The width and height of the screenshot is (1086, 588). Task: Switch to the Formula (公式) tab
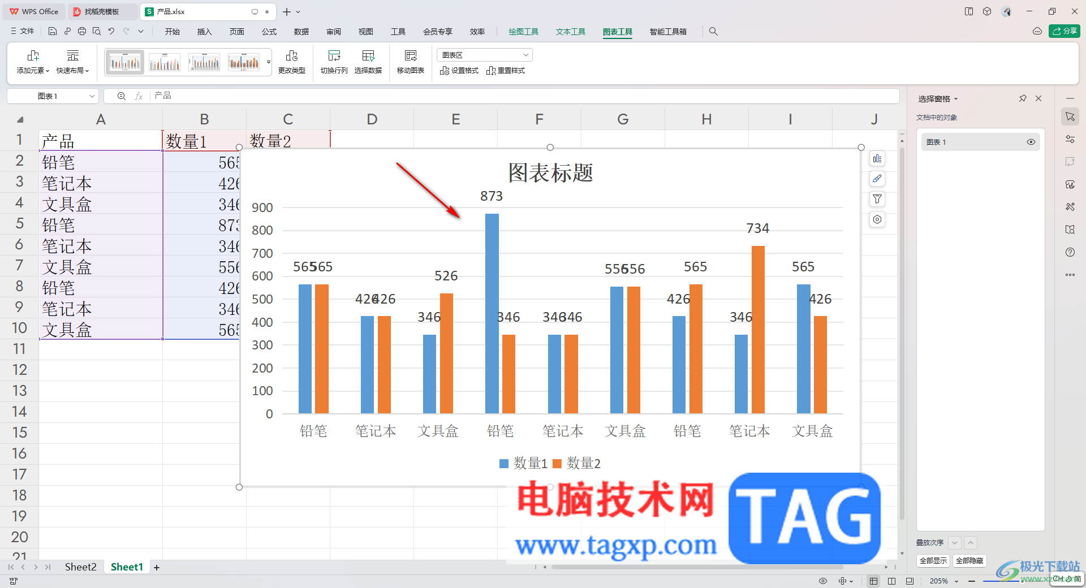pos(269,32)
